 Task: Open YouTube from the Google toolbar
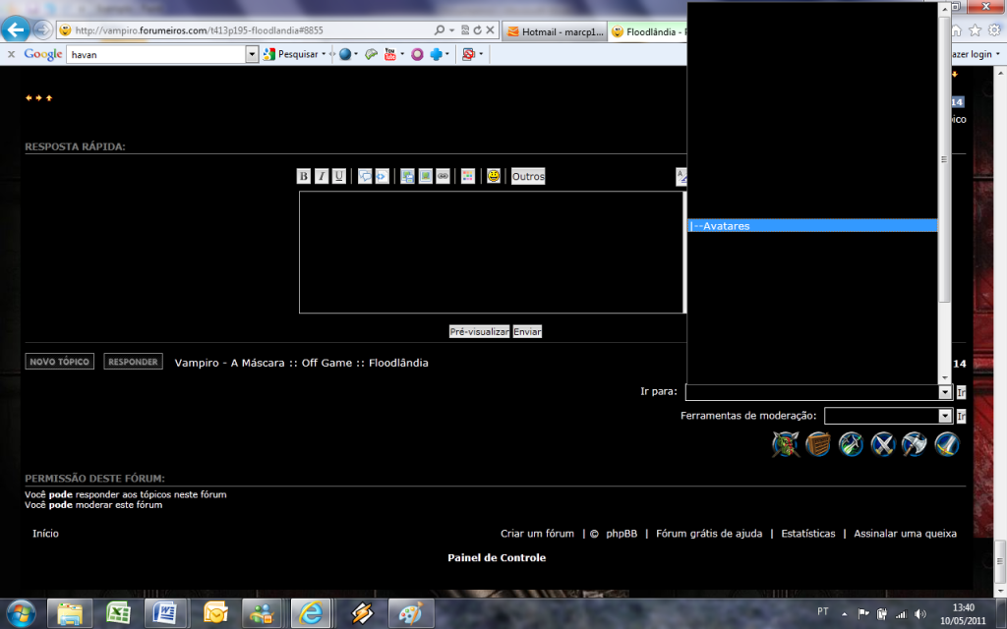389,55
